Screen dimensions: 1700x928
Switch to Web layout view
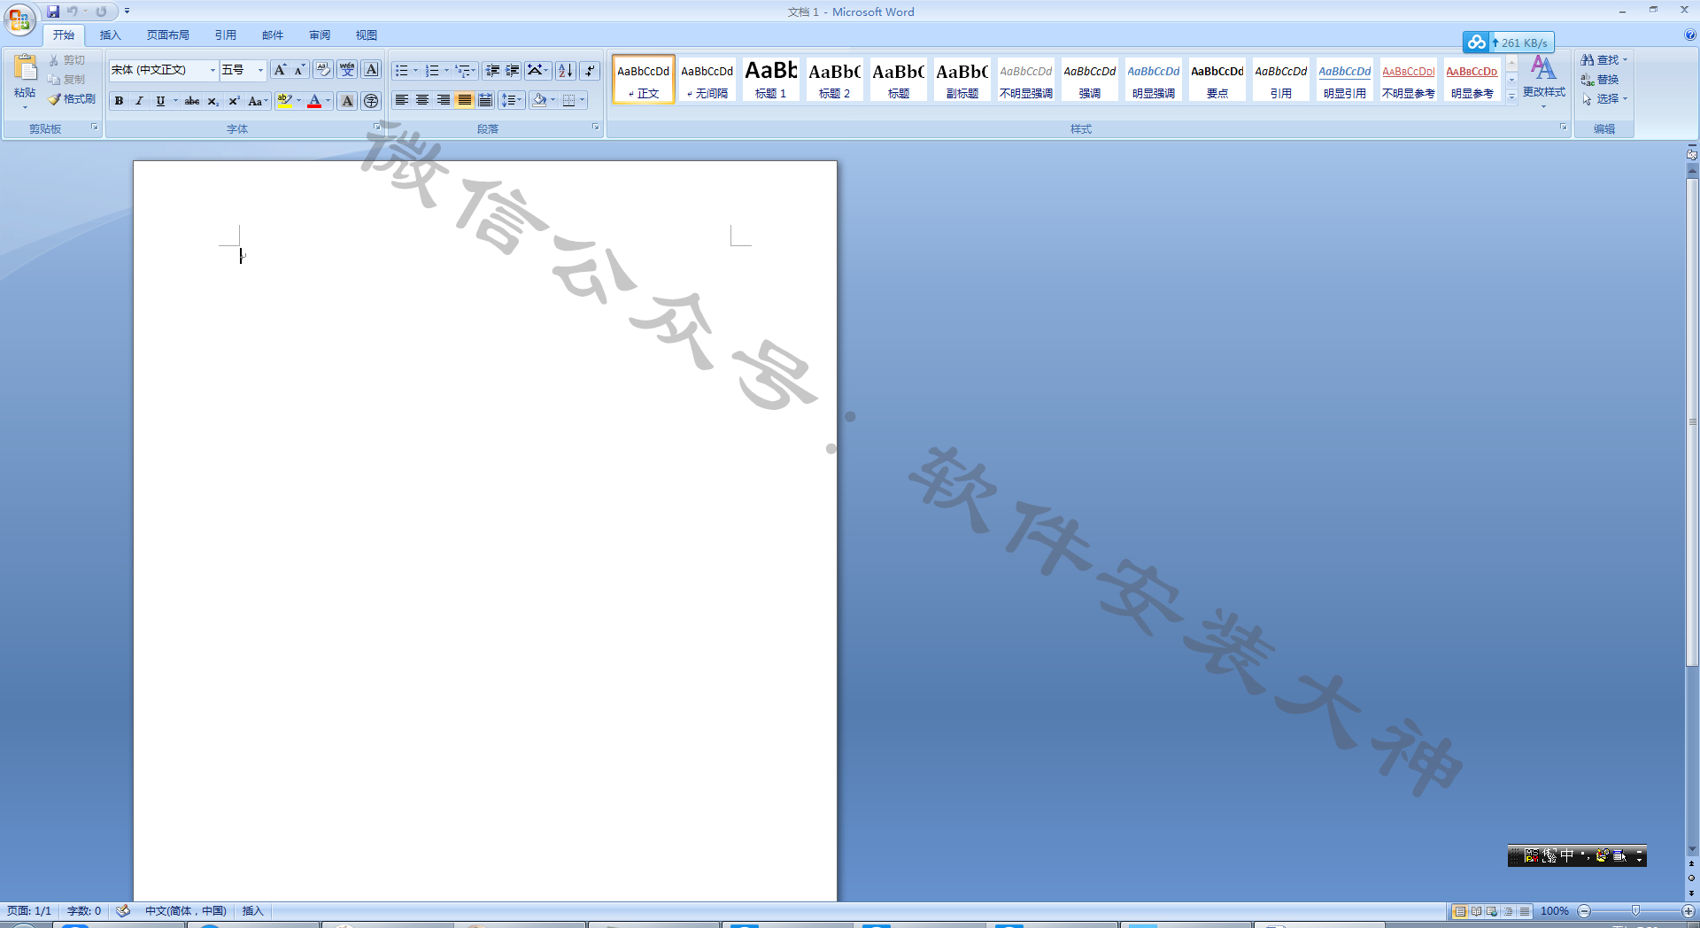(1492, 910)
